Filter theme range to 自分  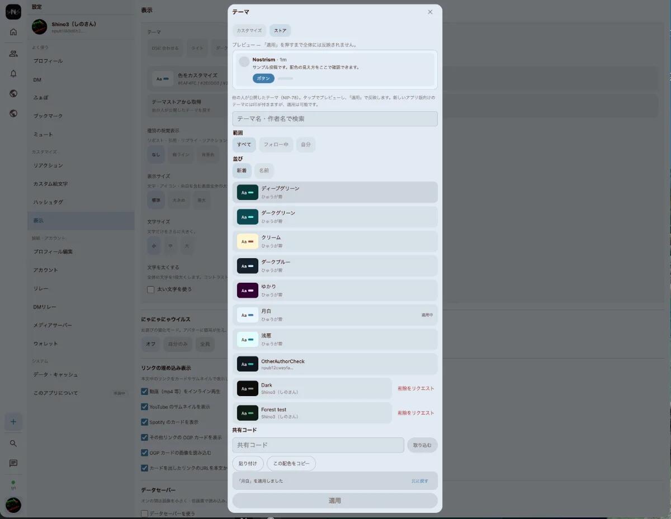(306, 145)
